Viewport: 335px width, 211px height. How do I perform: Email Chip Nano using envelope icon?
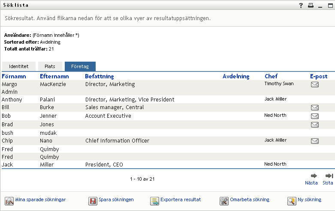point(315,141)
